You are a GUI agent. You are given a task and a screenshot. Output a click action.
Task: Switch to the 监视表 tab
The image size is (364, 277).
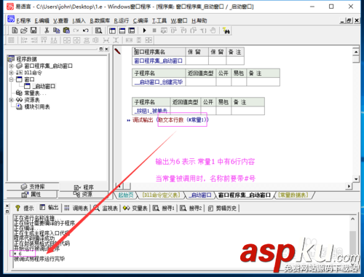click(x=106, y=208)
